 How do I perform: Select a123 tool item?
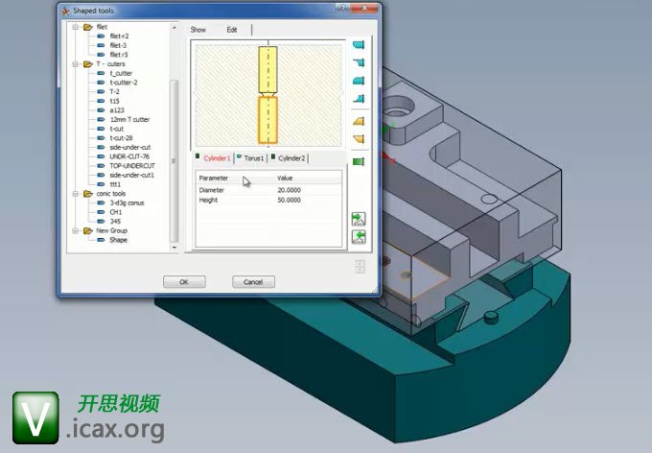click(x=117, y=110)
